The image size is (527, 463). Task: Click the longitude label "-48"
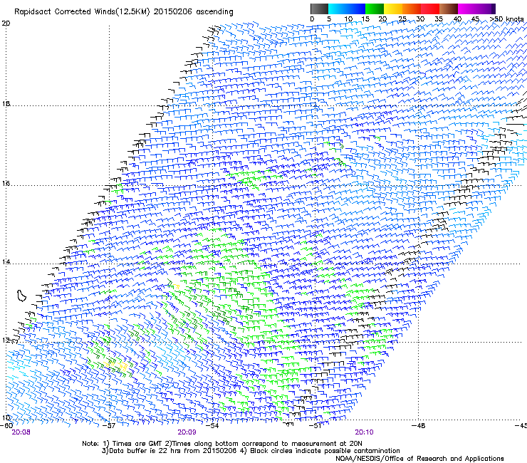point(418,425)
